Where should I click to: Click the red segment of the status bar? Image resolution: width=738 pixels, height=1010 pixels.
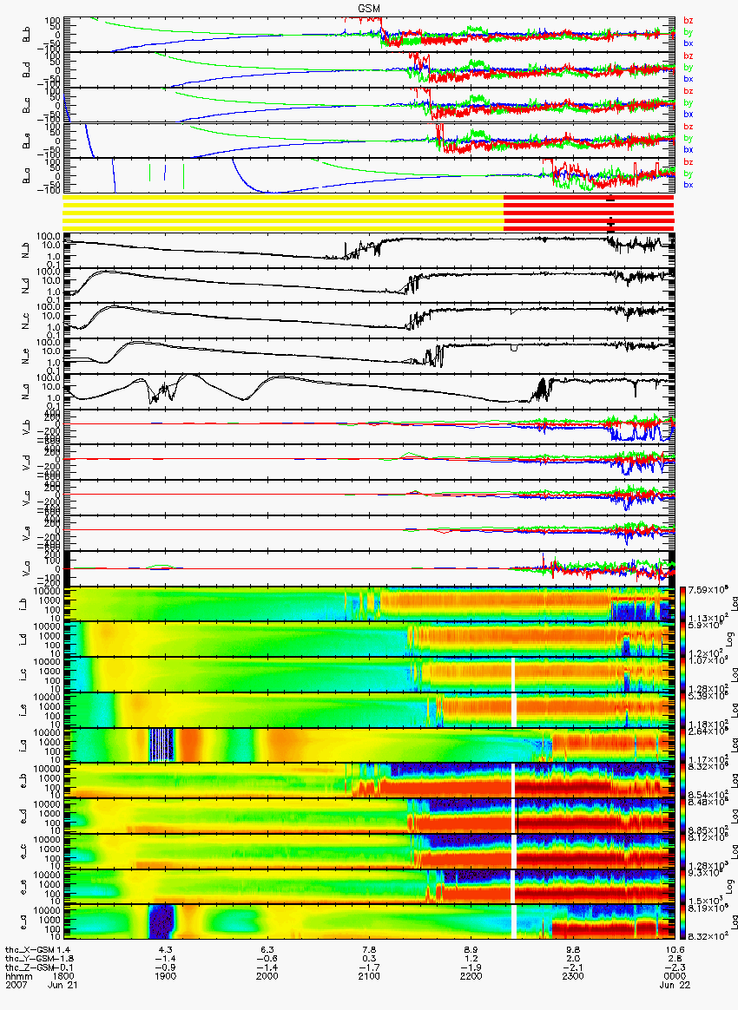click(x=589, y=213)
